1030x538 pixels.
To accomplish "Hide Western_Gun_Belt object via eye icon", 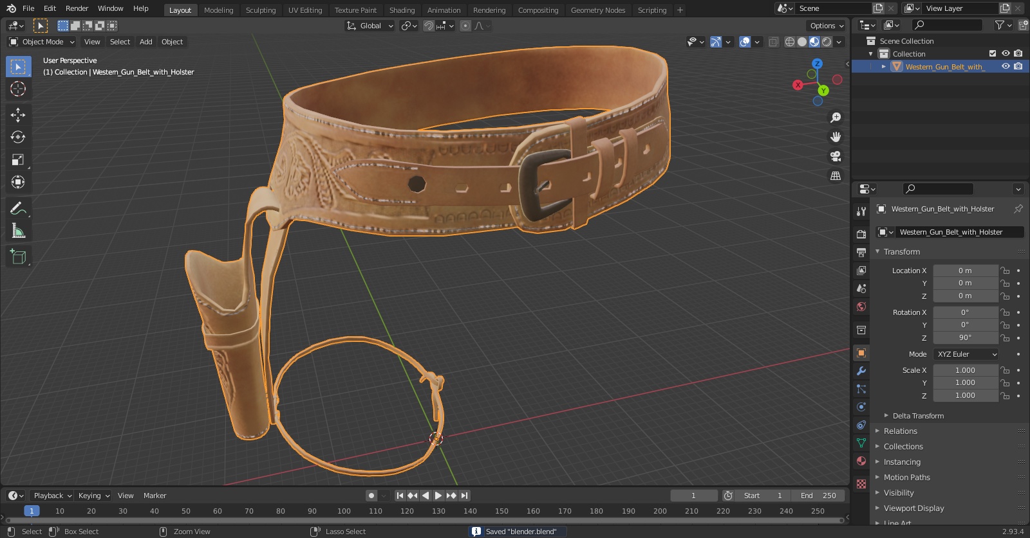I will (1006, 66).
